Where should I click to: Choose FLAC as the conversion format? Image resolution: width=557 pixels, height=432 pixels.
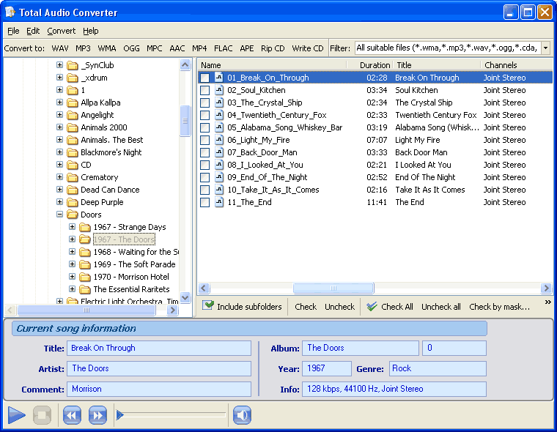(223, 48)
